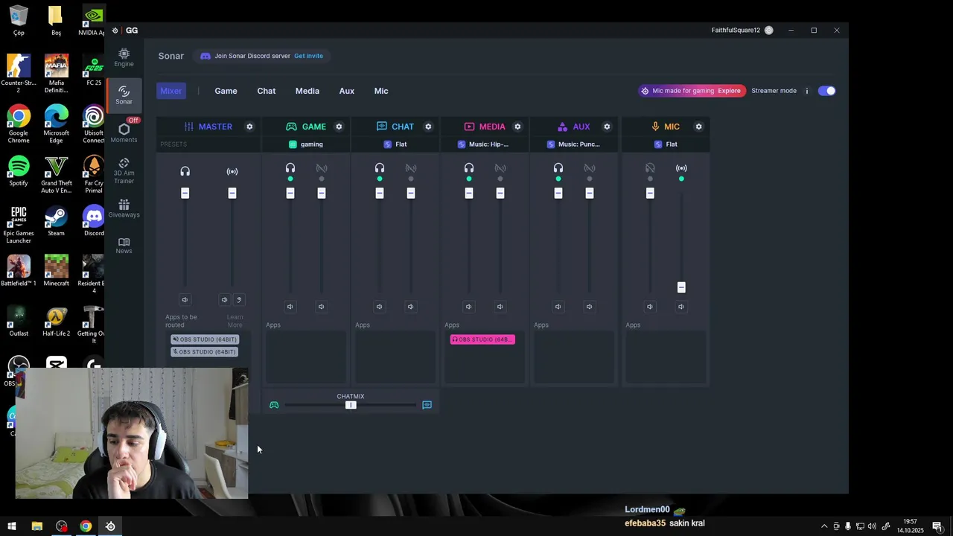Show hidden icons in system tray

tap(824, 526)
